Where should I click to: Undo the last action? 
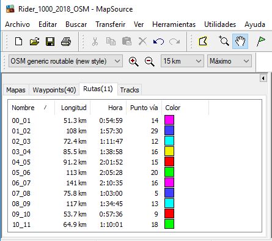tap(158, 42)
